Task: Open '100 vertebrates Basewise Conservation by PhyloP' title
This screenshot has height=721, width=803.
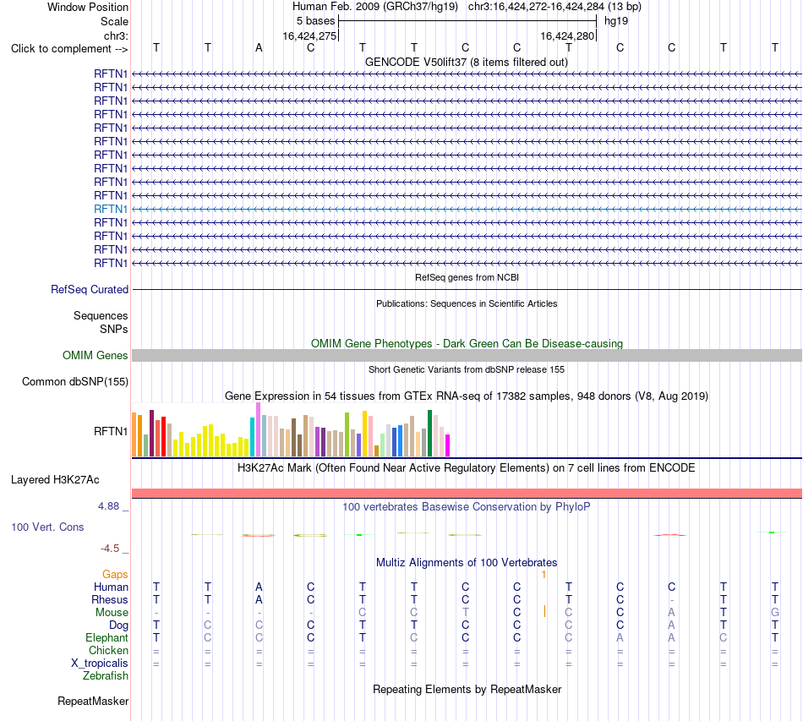Action: tap(467, 507)
